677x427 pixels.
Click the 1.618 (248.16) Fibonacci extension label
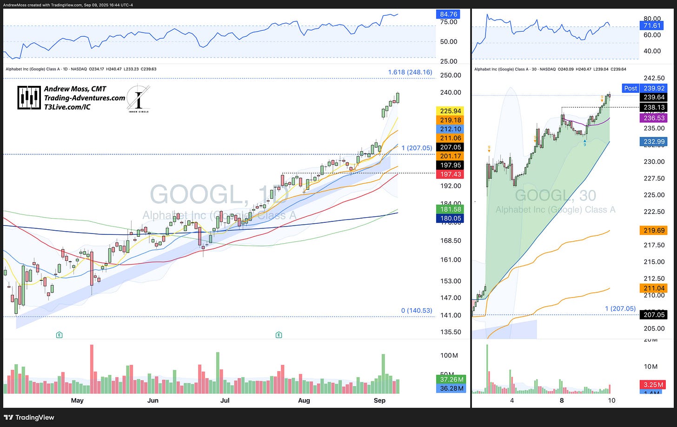click(x=410, y=72)
